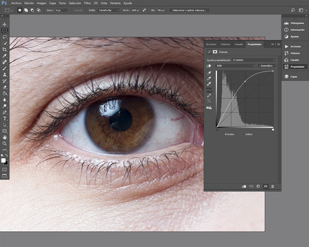
Task: Click the Capas panel icon
Action: tap(286, 77)
